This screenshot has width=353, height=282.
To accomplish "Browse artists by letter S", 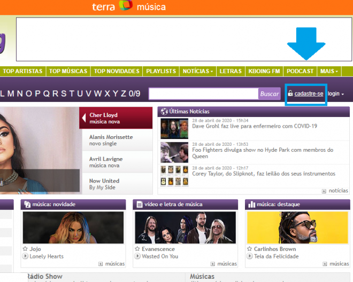I will [x=64, y=93].
